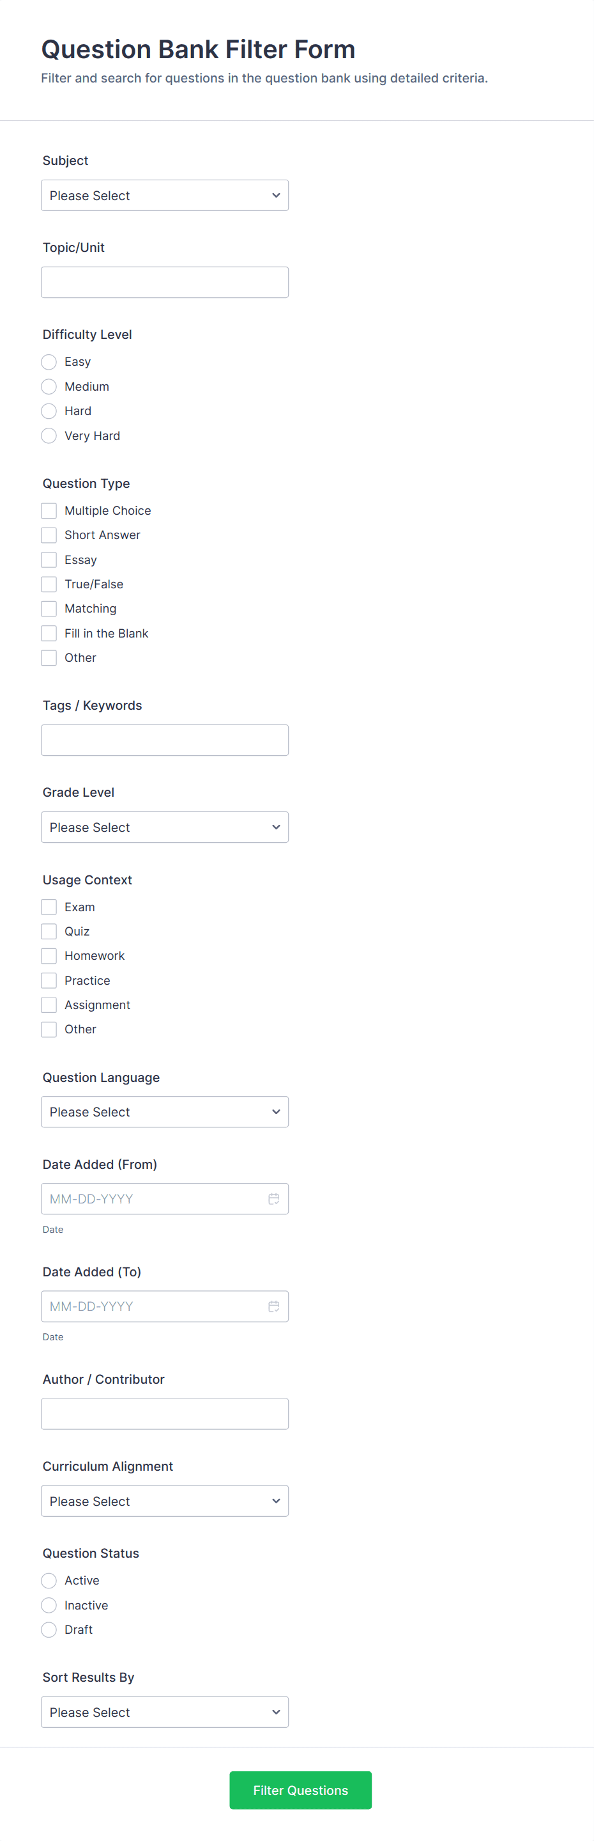Screen dimensions: 594x1841
Task: Open the Sort Results By dropdown
Action: (165, 1712)
